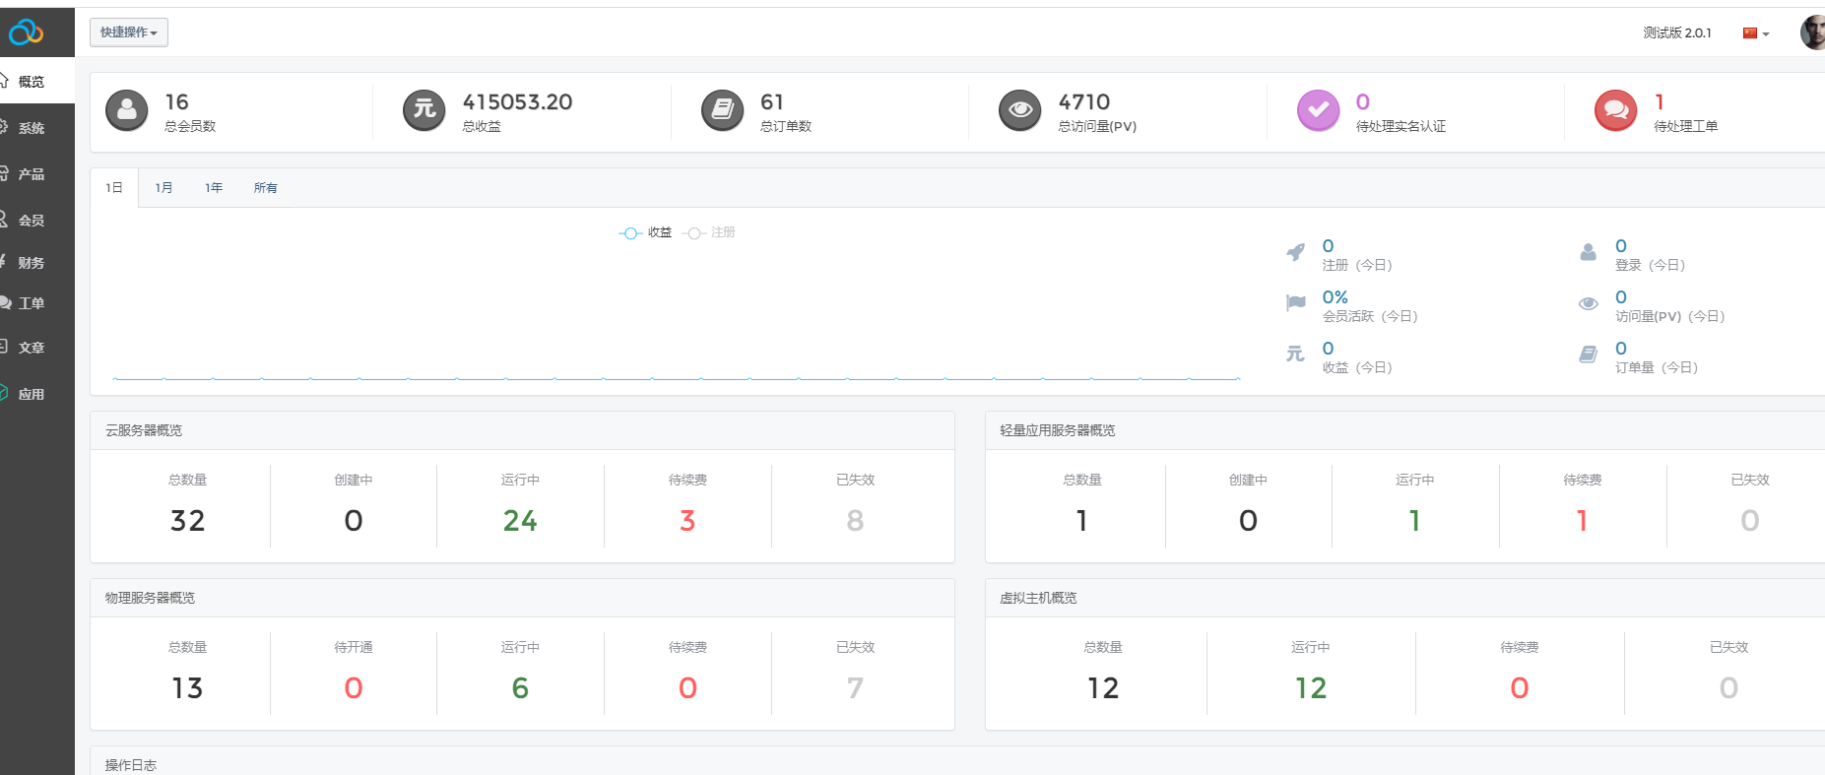Switch to the 1月 tab
The image size is (1825, 775).
(x=163, y=188)
